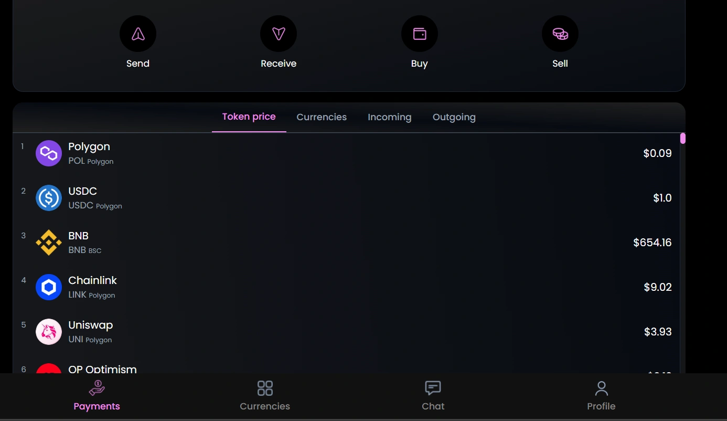This screenshot has width=727, height=421.
Task: Select the BNB token logo
Action: pos(49,243)
